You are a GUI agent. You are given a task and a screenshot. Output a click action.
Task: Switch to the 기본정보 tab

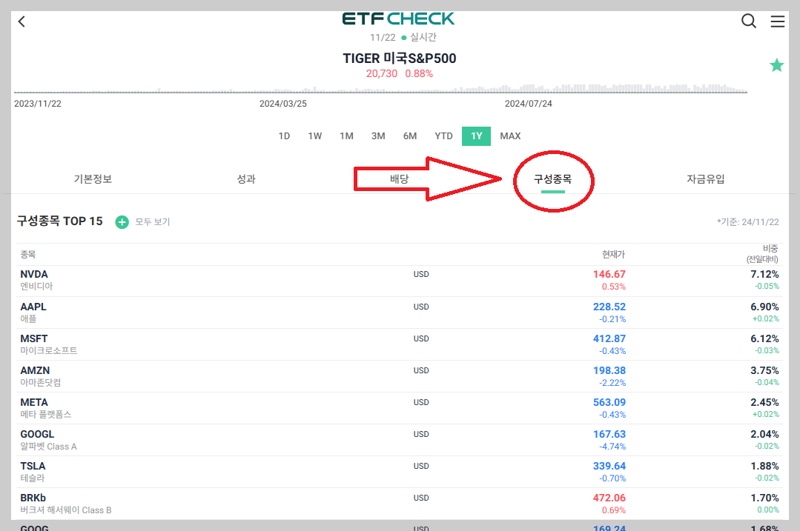click(x=93, y=179)
